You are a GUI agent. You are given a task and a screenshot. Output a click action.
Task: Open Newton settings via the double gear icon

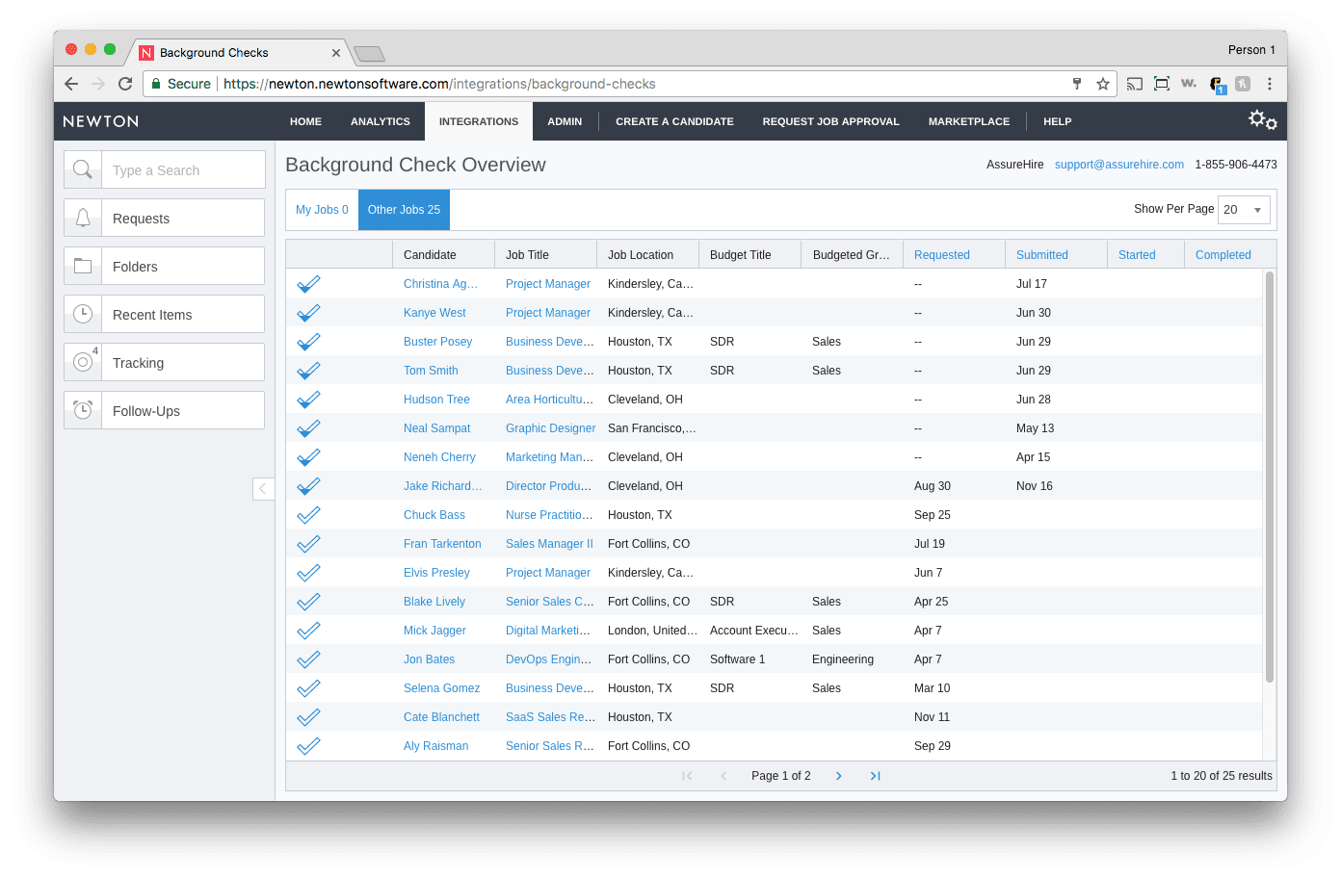1261,120
